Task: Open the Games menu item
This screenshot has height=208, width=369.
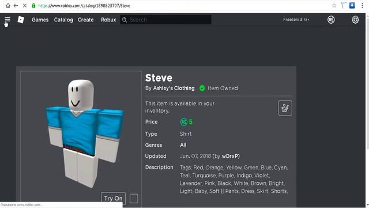Action: pos(40,20)
